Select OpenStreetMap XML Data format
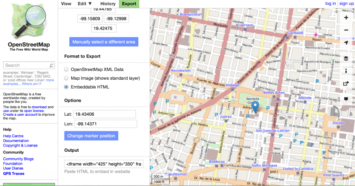The image size is (355, 186). point(66,70)
